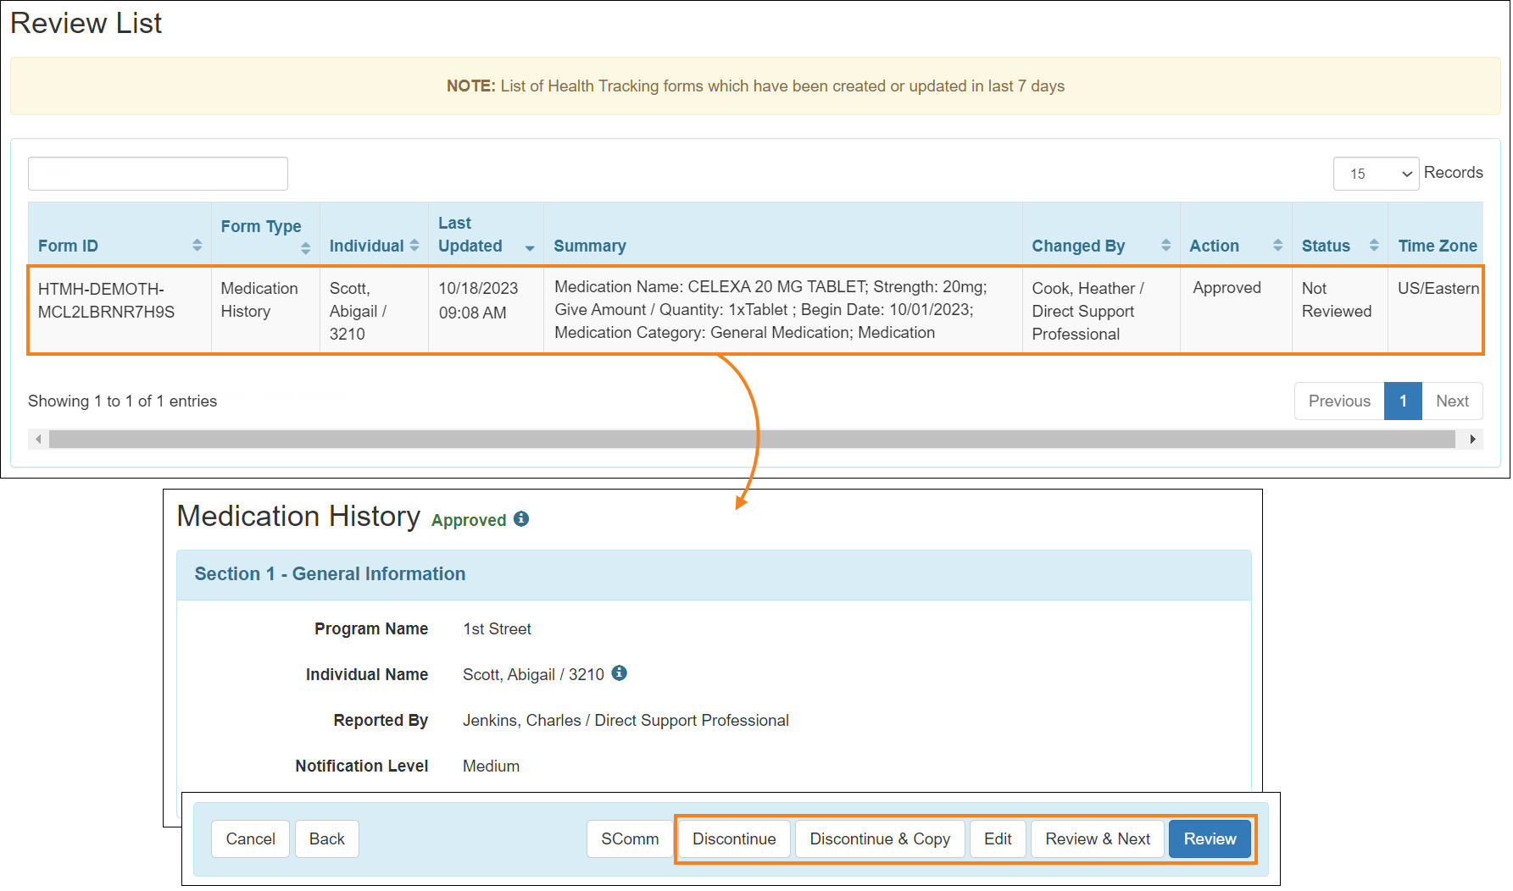Sort by Status column arrows
Image resolution: width=1513 pixels, height=891 pixels.
(1374, 245)
